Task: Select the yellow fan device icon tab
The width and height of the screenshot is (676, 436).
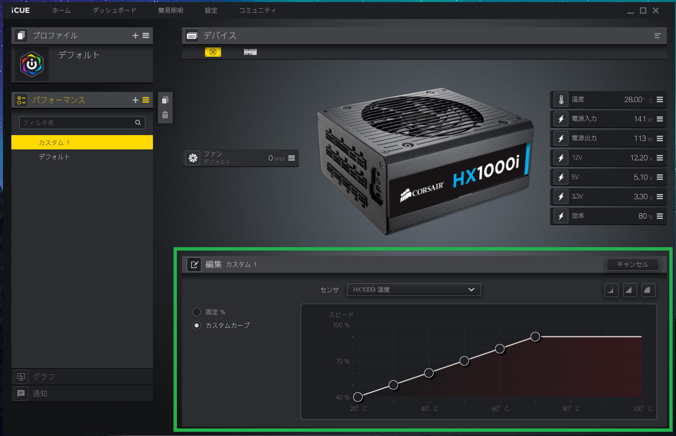Action: (x=213, y=52)
